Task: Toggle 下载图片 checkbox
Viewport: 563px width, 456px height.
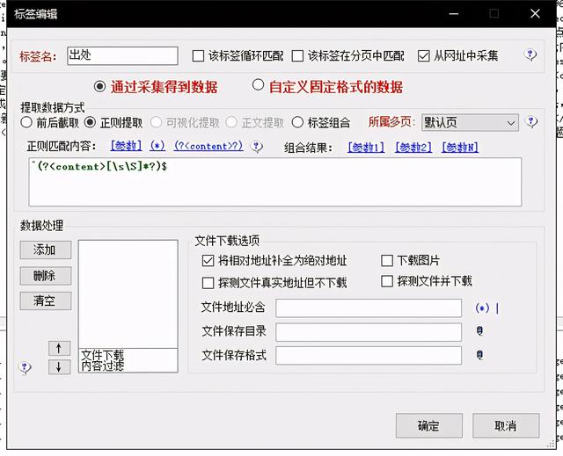Action: (387, 261)
